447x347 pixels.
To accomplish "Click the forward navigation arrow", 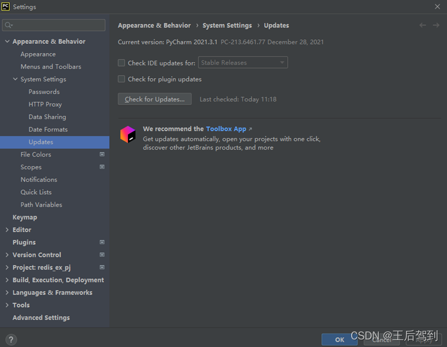I will 436,25.
